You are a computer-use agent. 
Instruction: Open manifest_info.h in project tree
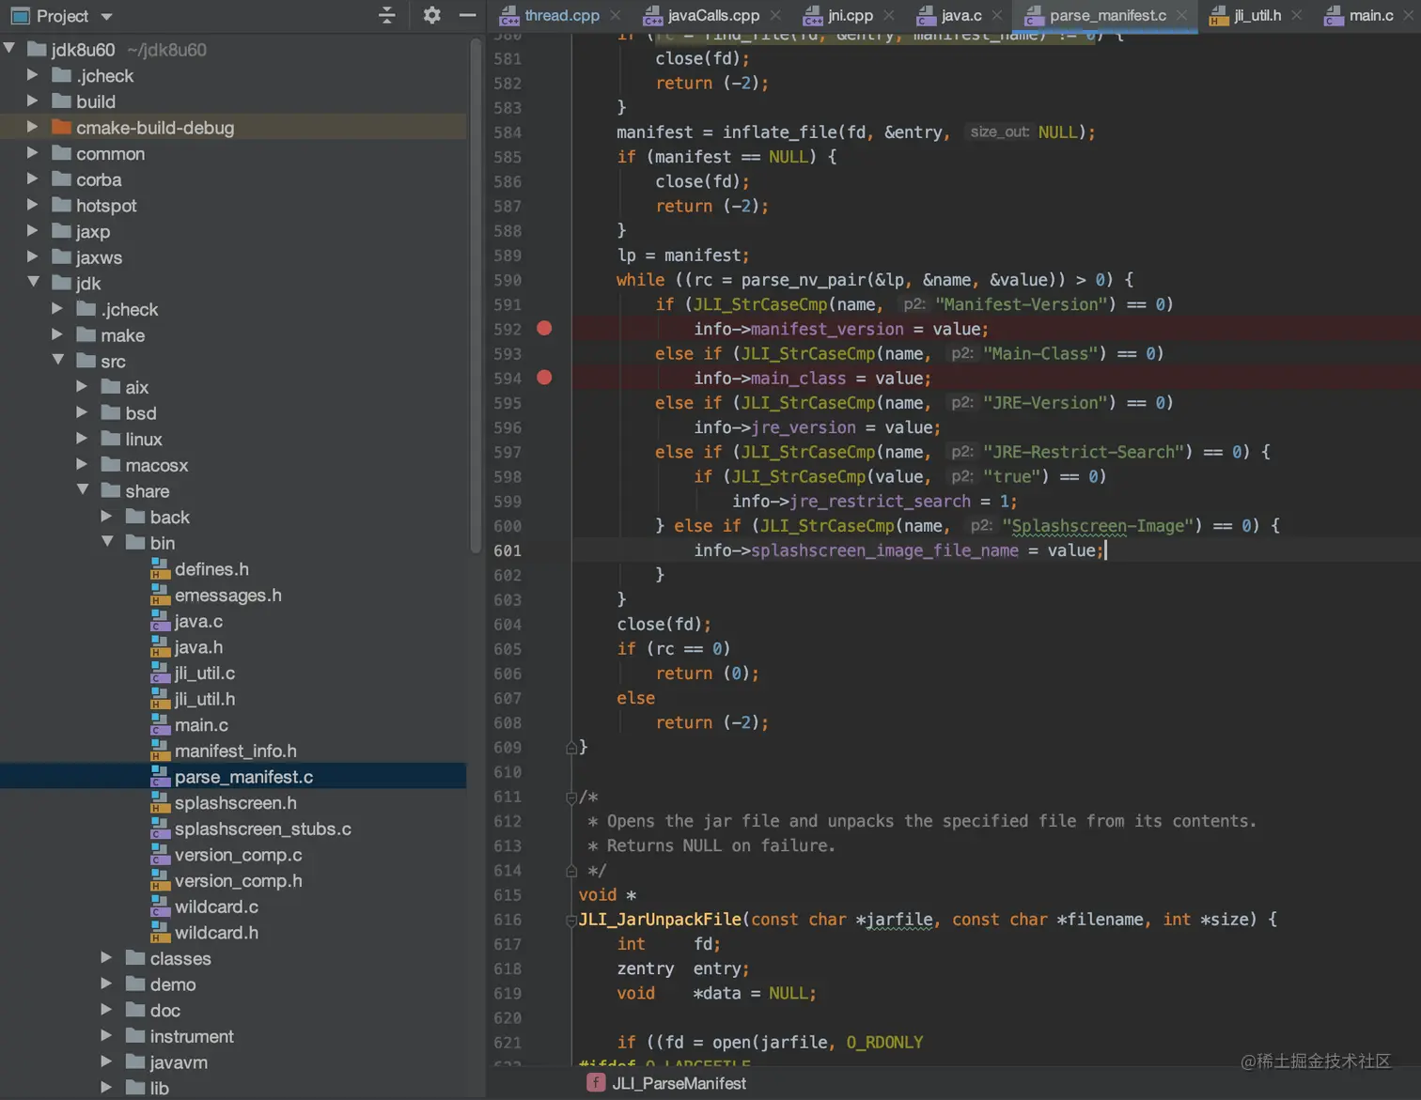point(235,751)
